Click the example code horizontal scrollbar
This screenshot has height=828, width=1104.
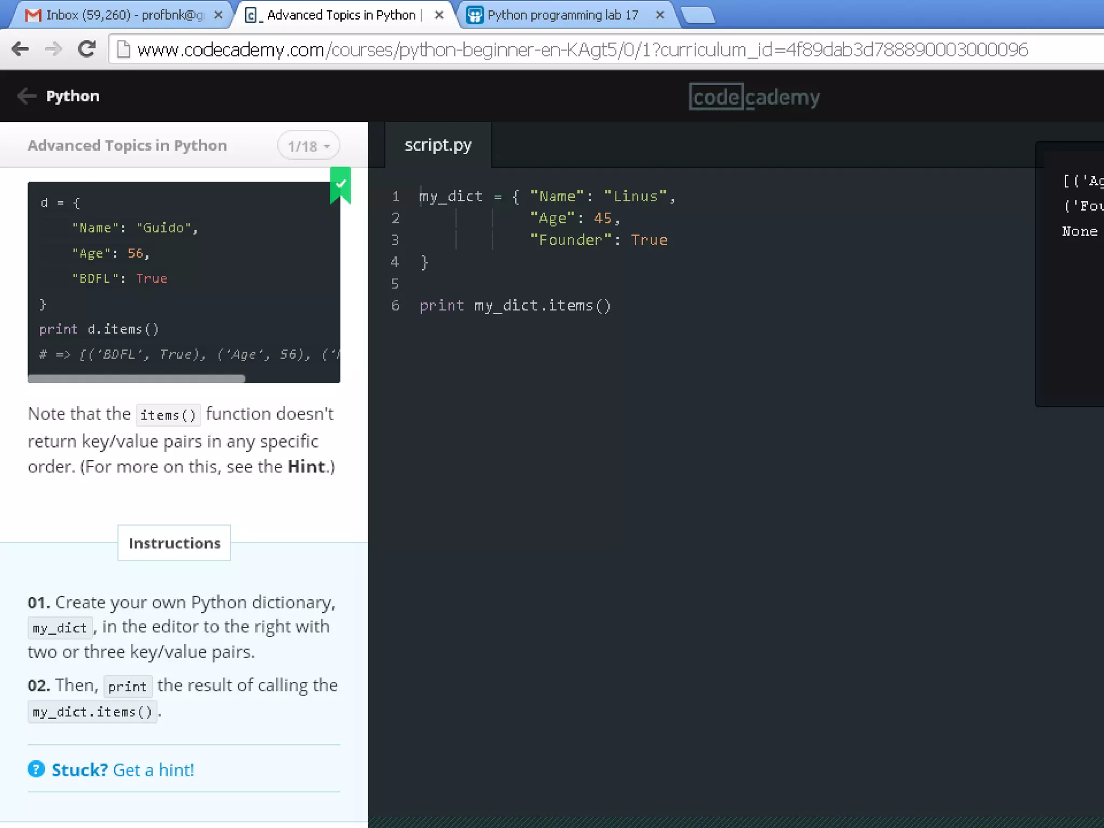pyautogui.click(x=136, y=378)
